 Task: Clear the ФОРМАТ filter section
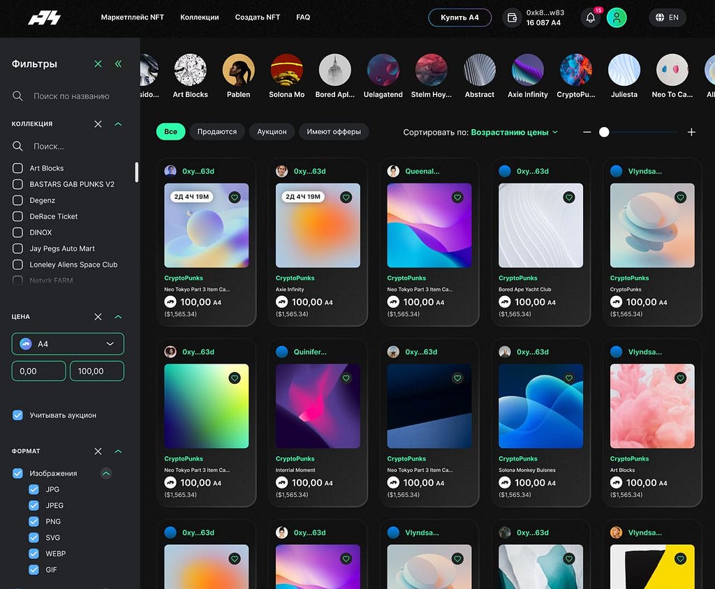[98, 452]
